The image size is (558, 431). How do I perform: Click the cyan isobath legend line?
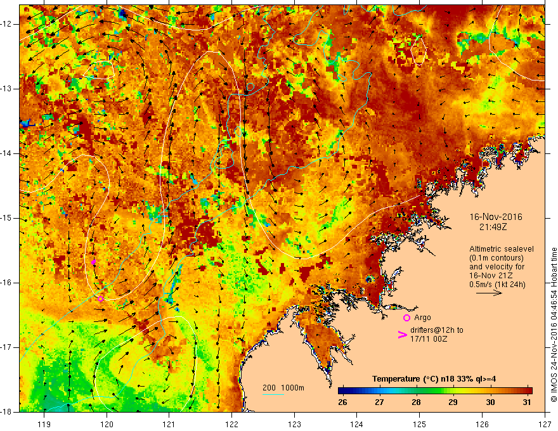(x=273, y=394)
